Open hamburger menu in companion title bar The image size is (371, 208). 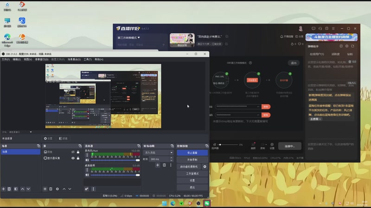click(x=333, y=28)
